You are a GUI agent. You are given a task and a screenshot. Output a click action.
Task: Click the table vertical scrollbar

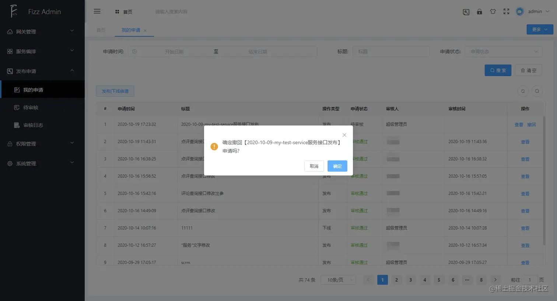pos(544,180)
